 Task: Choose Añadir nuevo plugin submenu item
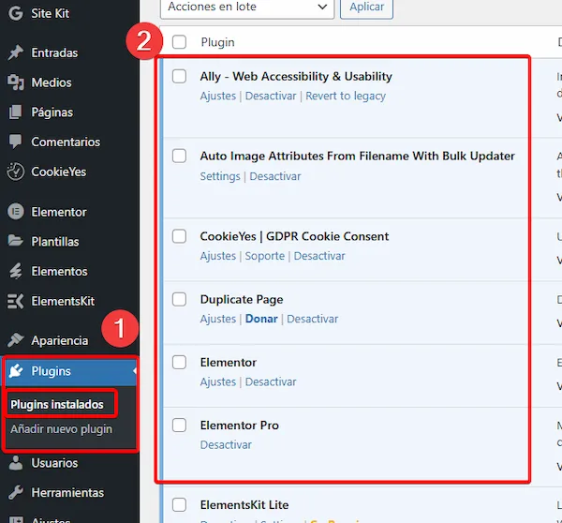tap(61, 429)
